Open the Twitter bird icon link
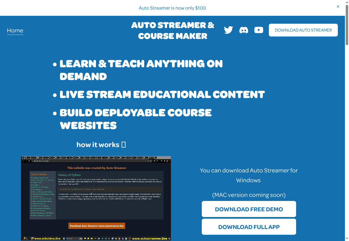349x241 pixels. 228,30
